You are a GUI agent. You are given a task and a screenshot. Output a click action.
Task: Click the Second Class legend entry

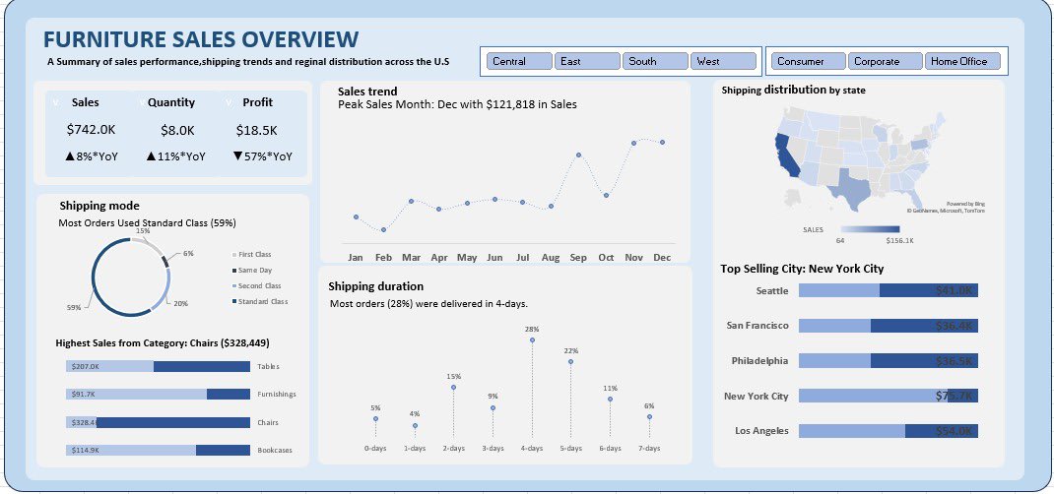point(256,286)
